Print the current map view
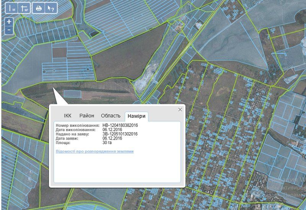The image size is (306, 210). point(38,8)
